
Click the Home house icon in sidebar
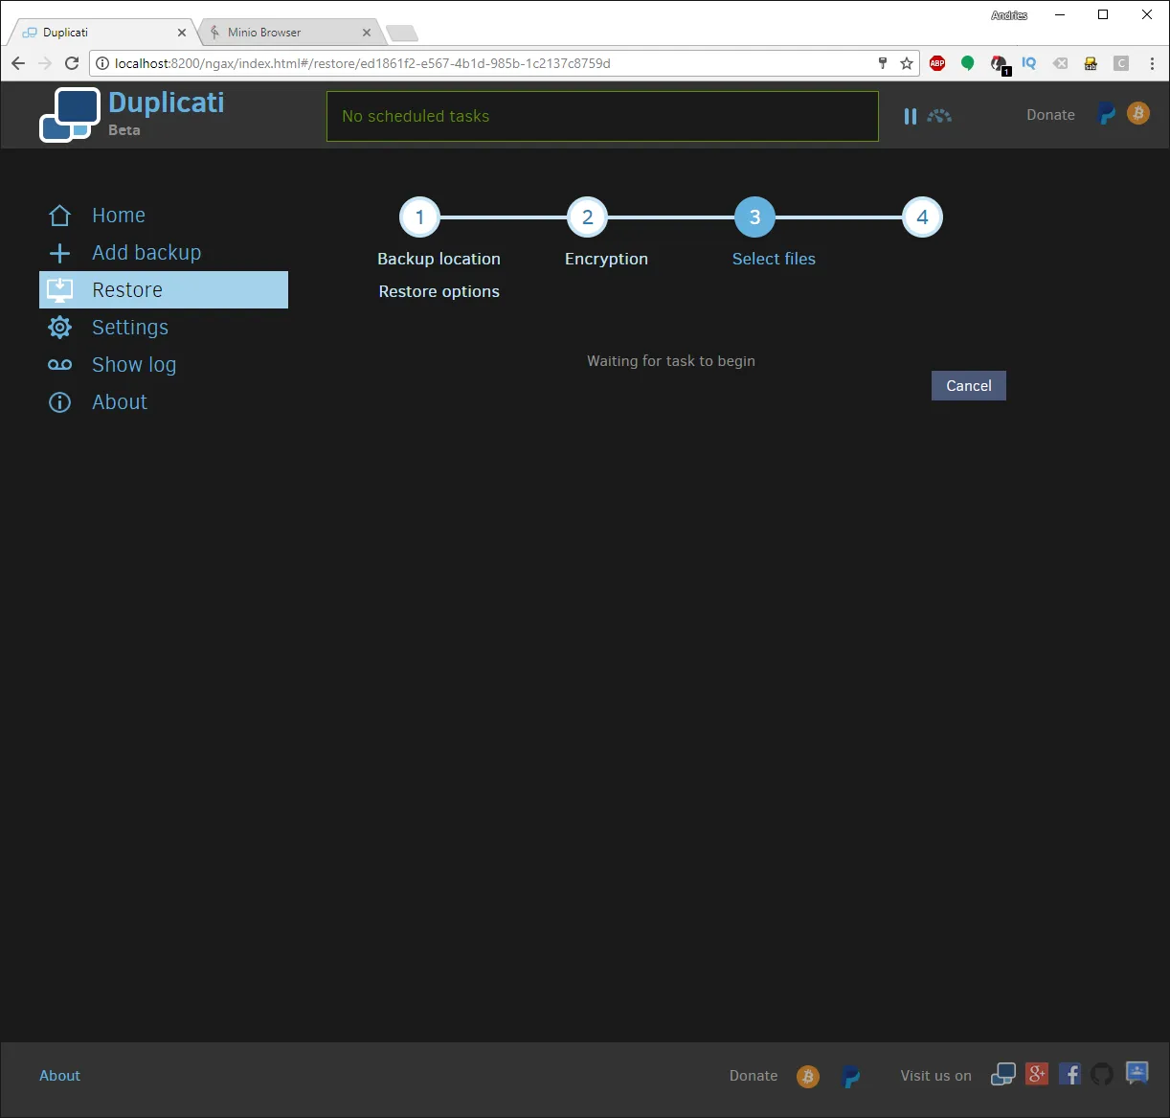point(59,216)
